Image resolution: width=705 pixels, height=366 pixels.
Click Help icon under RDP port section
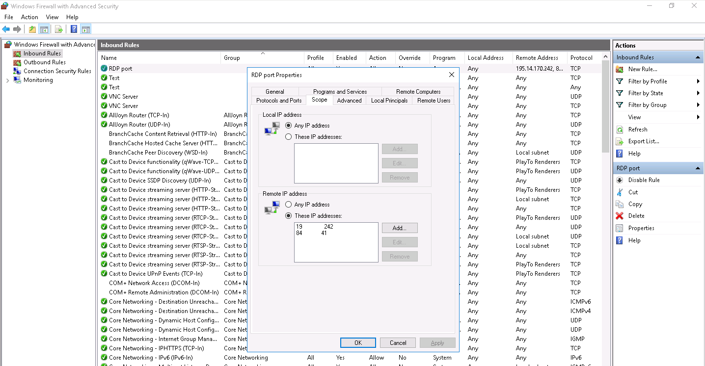pyautogui.click(x=620, y=240)
